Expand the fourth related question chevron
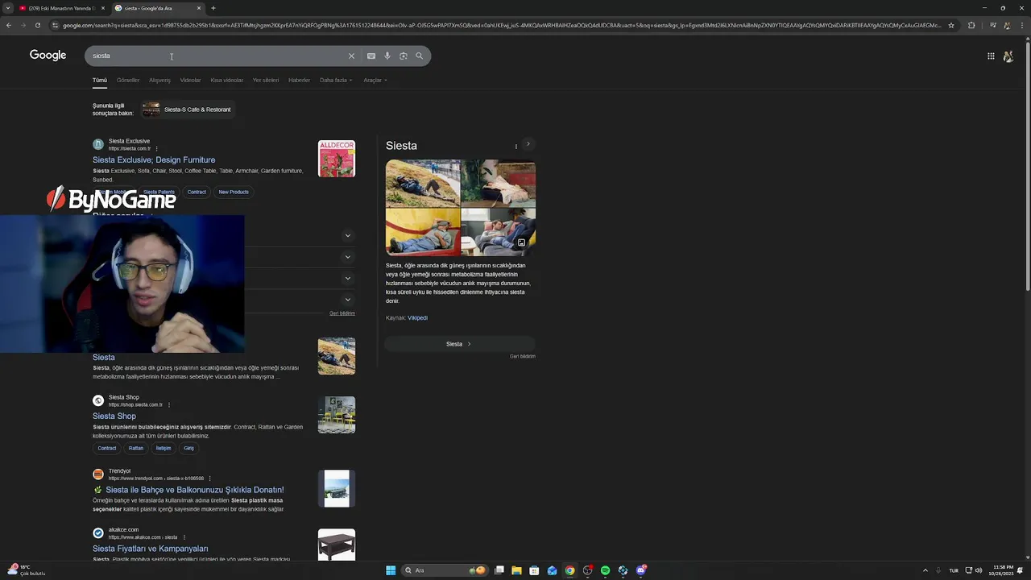Viewport: 1031px width, 580px height. 347,300
